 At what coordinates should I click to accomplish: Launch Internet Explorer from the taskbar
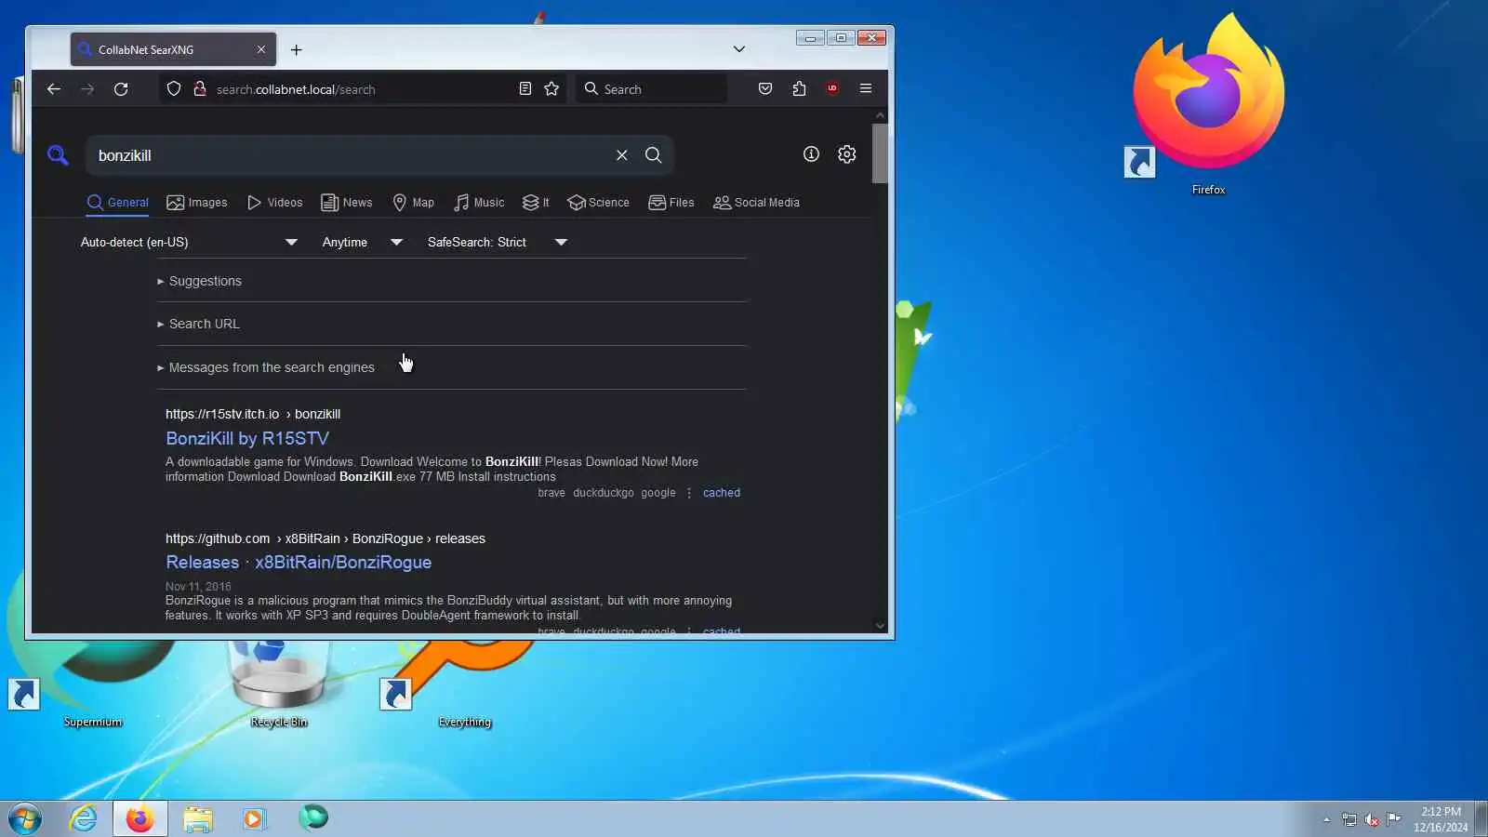[x=84, y=818]
